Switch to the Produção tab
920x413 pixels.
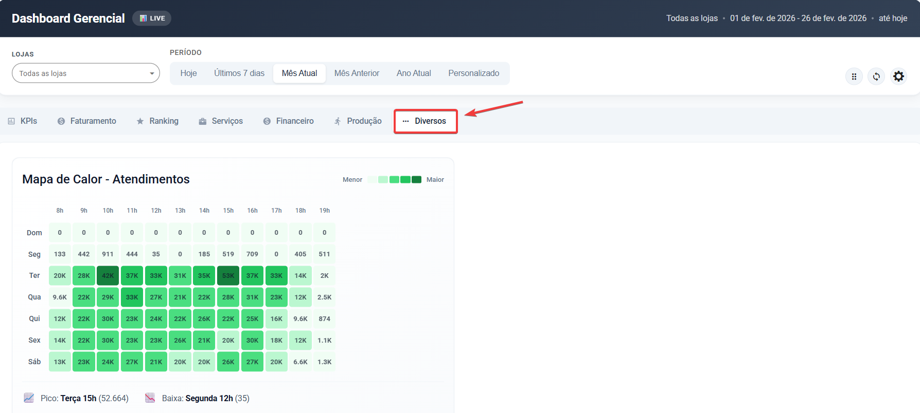pos(358,121)
